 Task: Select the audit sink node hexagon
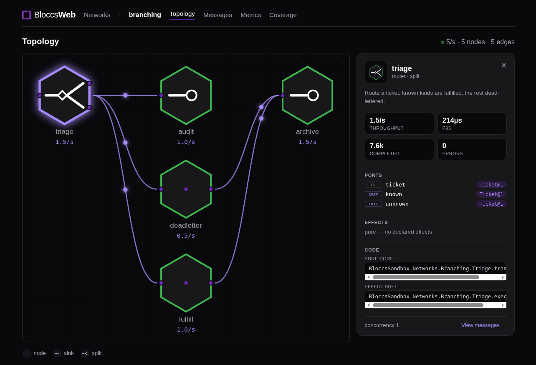(x=186, y=95)
